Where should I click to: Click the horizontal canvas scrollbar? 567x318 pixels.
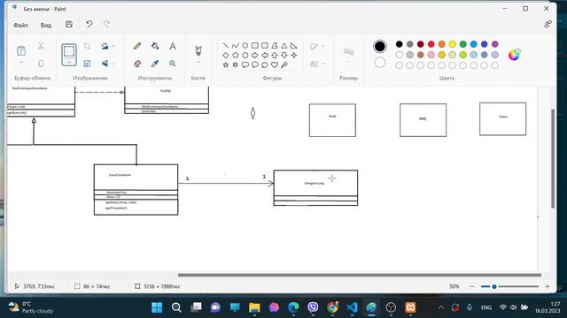pyautogui.click(x=360, y=275)
